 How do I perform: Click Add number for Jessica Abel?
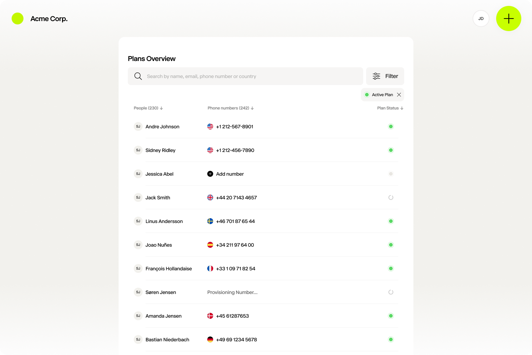(230, 174)
